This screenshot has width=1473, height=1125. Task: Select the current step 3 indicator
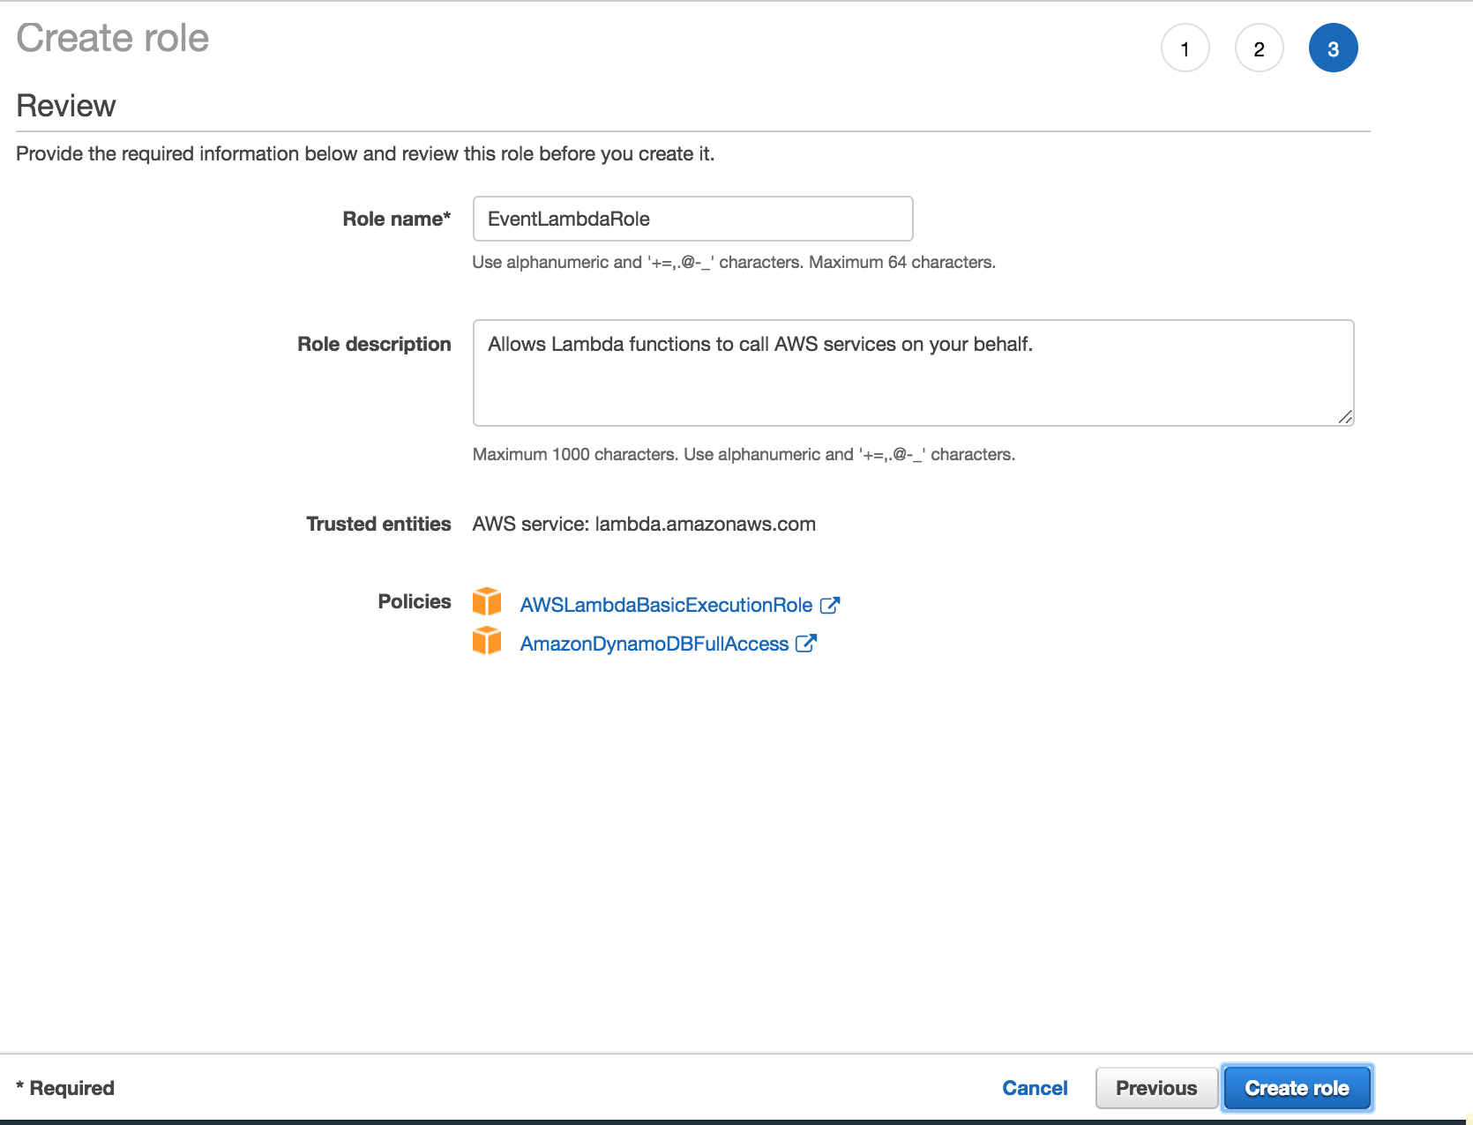[1333, 48]
